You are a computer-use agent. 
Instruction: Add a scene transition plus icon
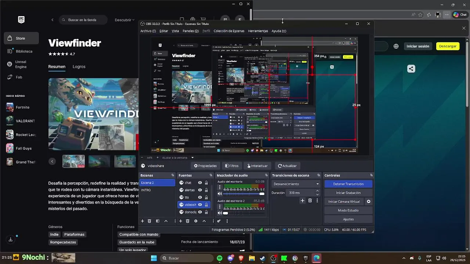click(x=303, y=201)
